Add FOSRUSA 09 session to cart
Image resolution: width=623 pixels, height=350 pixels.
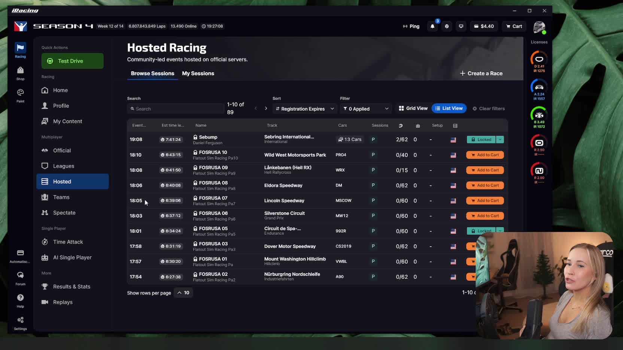click(485, 170)
